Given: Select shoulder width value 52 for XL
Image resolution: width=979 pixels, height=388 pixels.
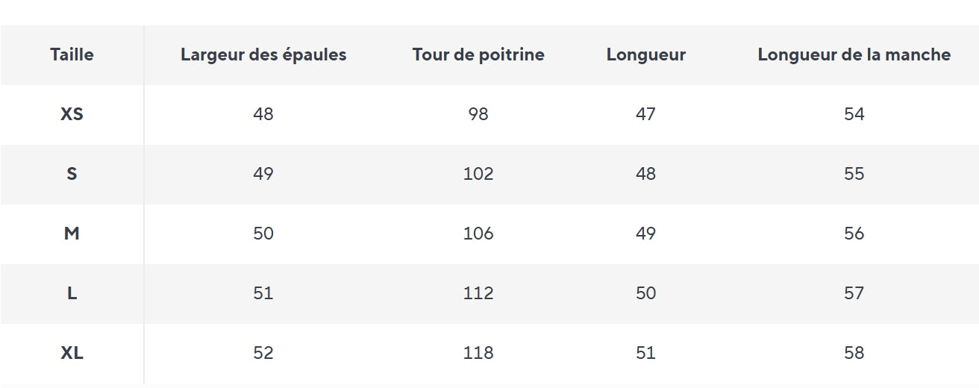Looking at the screenshot, I should (x=263, y=353).
